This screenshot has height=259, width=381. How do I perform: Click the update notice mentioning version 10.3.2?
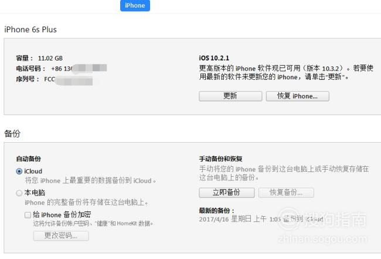pyautogui.click(x=286, y=73)
